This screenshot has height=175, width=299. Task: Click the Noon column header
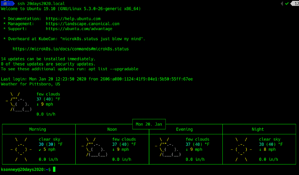[112, 129]
